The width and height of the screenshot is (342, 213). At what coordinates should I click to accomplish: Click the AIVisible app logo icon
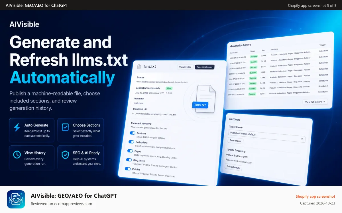[16, 199]
